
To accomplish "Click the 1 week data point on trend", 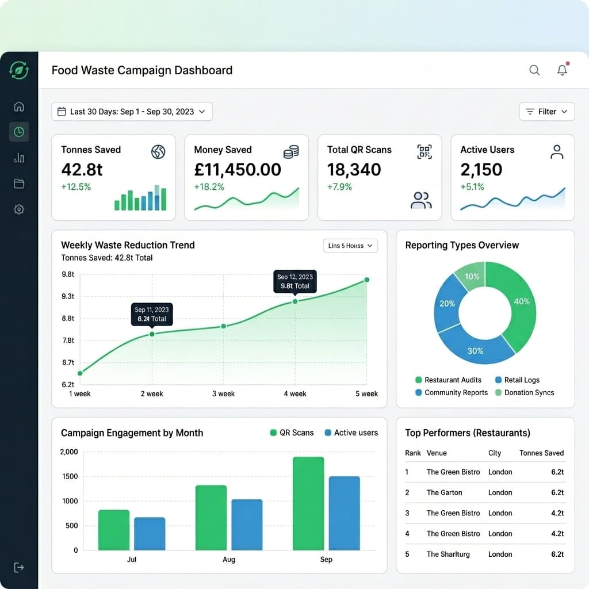I will click(80, 373).
